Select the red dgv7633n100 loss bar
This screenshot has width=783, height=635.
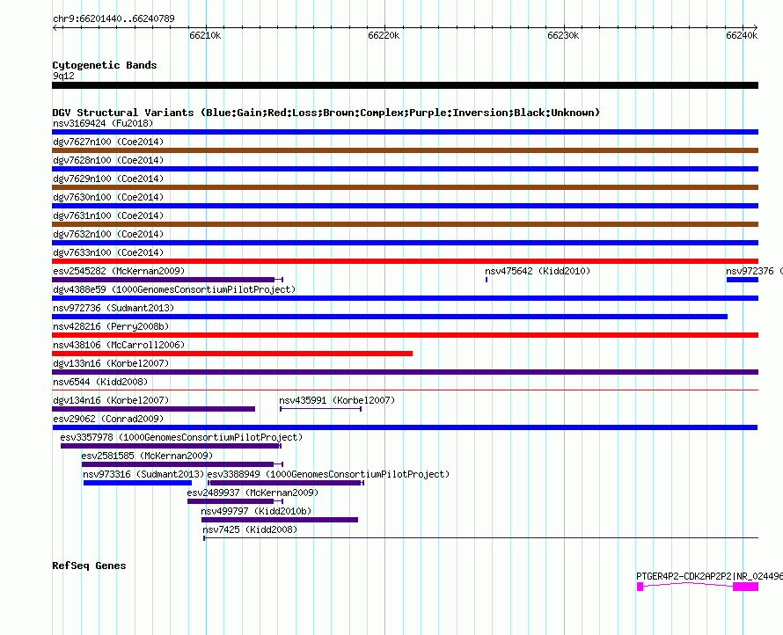pos(405,261)
